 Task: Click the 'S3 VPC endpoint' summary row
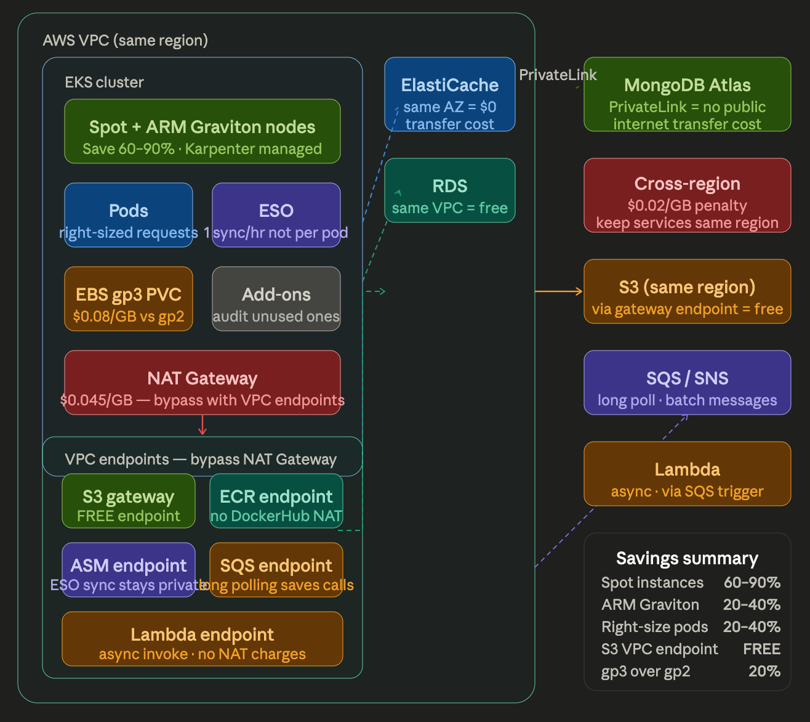click(x=691, y=649)
